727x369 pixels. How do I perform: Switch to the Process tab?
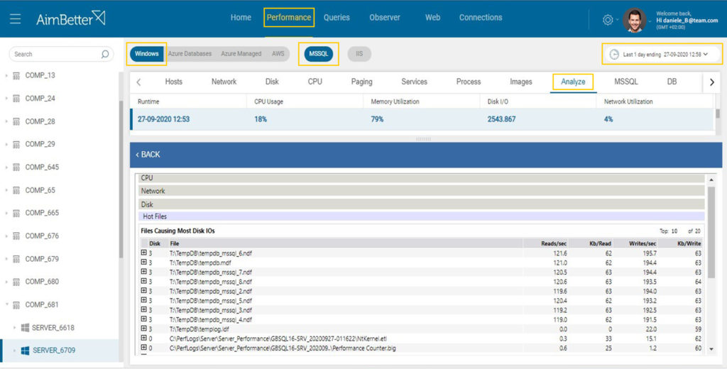tap(469, 82)
